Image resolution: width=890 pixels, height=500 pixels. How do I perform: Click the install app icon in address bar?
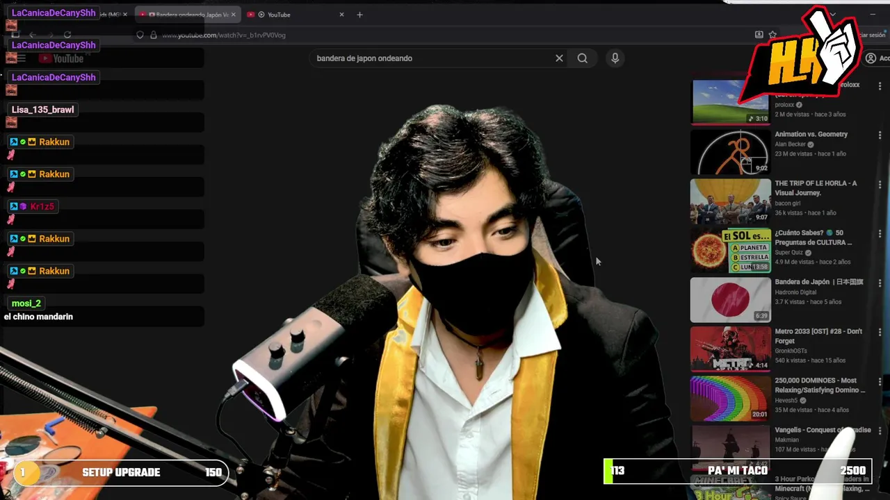coord(759,35)
